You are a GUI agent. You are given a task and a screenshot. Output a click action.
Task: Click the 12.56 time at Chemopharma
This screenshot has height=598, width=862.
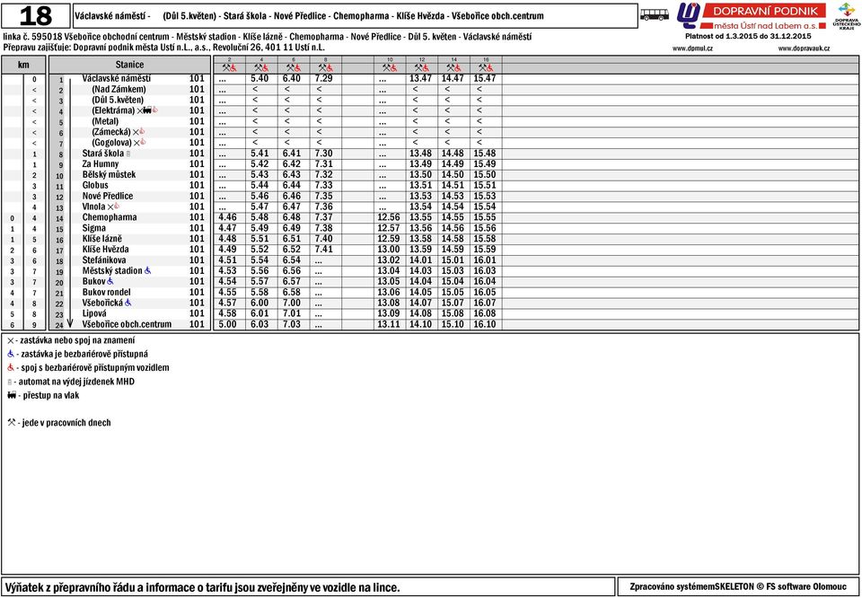coord(389,217)
